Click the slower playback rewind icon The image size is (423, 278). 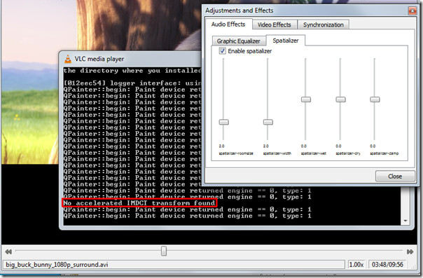coord(8,251)
